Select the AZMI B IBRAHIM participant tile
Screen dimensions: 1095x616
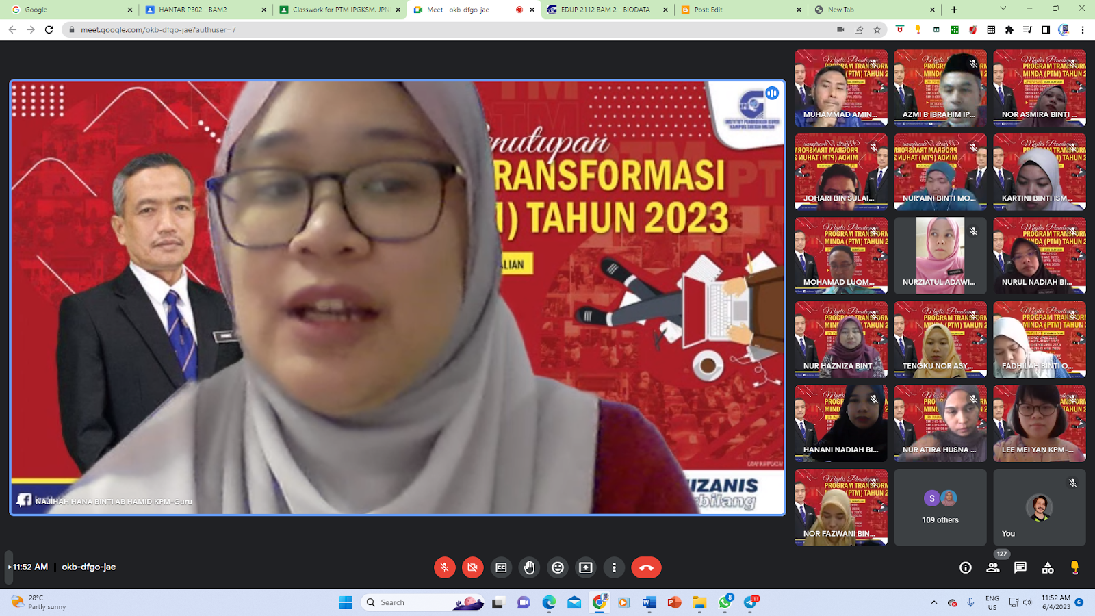pos(940,88)
